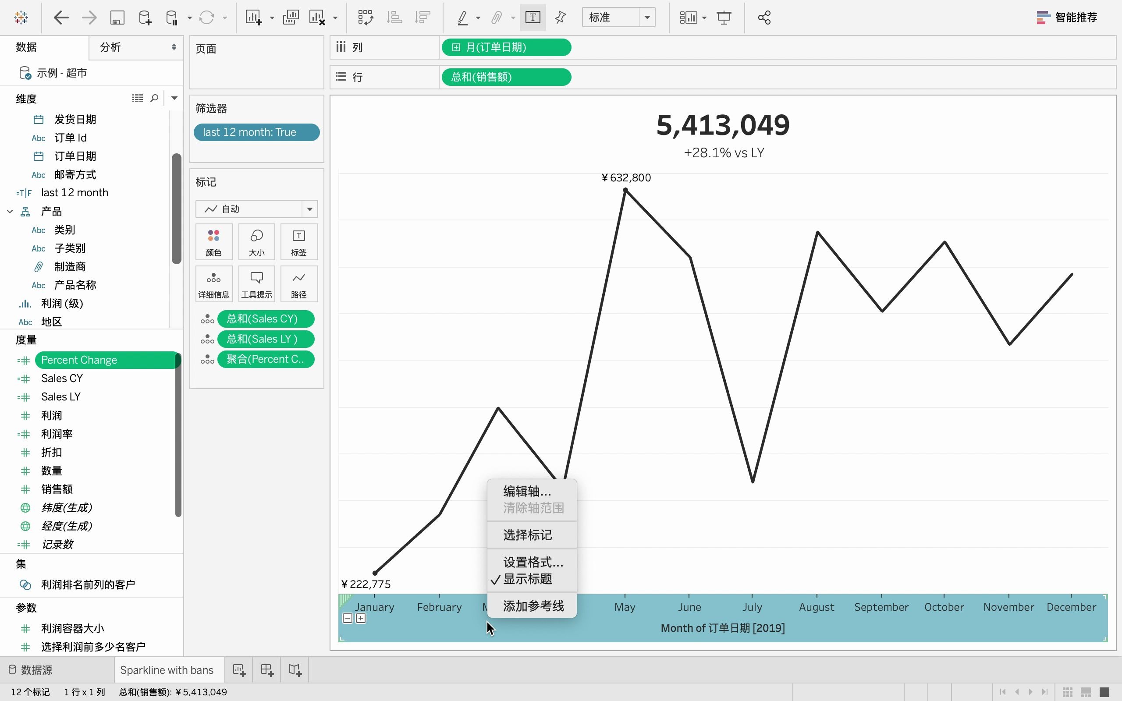This screenshot has width=1122, height=701.
Task: Click the Undo arrow in the toolbar
Action: (61, 17)
